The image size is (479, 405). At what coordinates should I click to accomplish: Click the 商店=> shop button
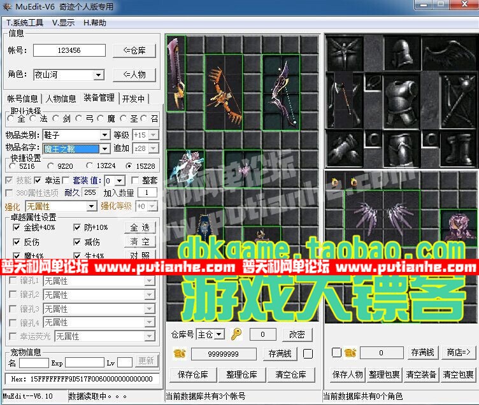(459, 353)
